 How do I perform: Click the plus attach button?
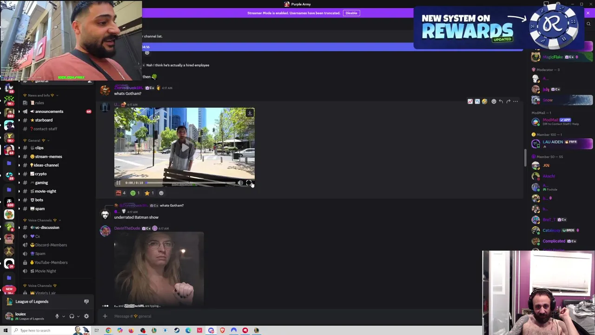(105, 316)
